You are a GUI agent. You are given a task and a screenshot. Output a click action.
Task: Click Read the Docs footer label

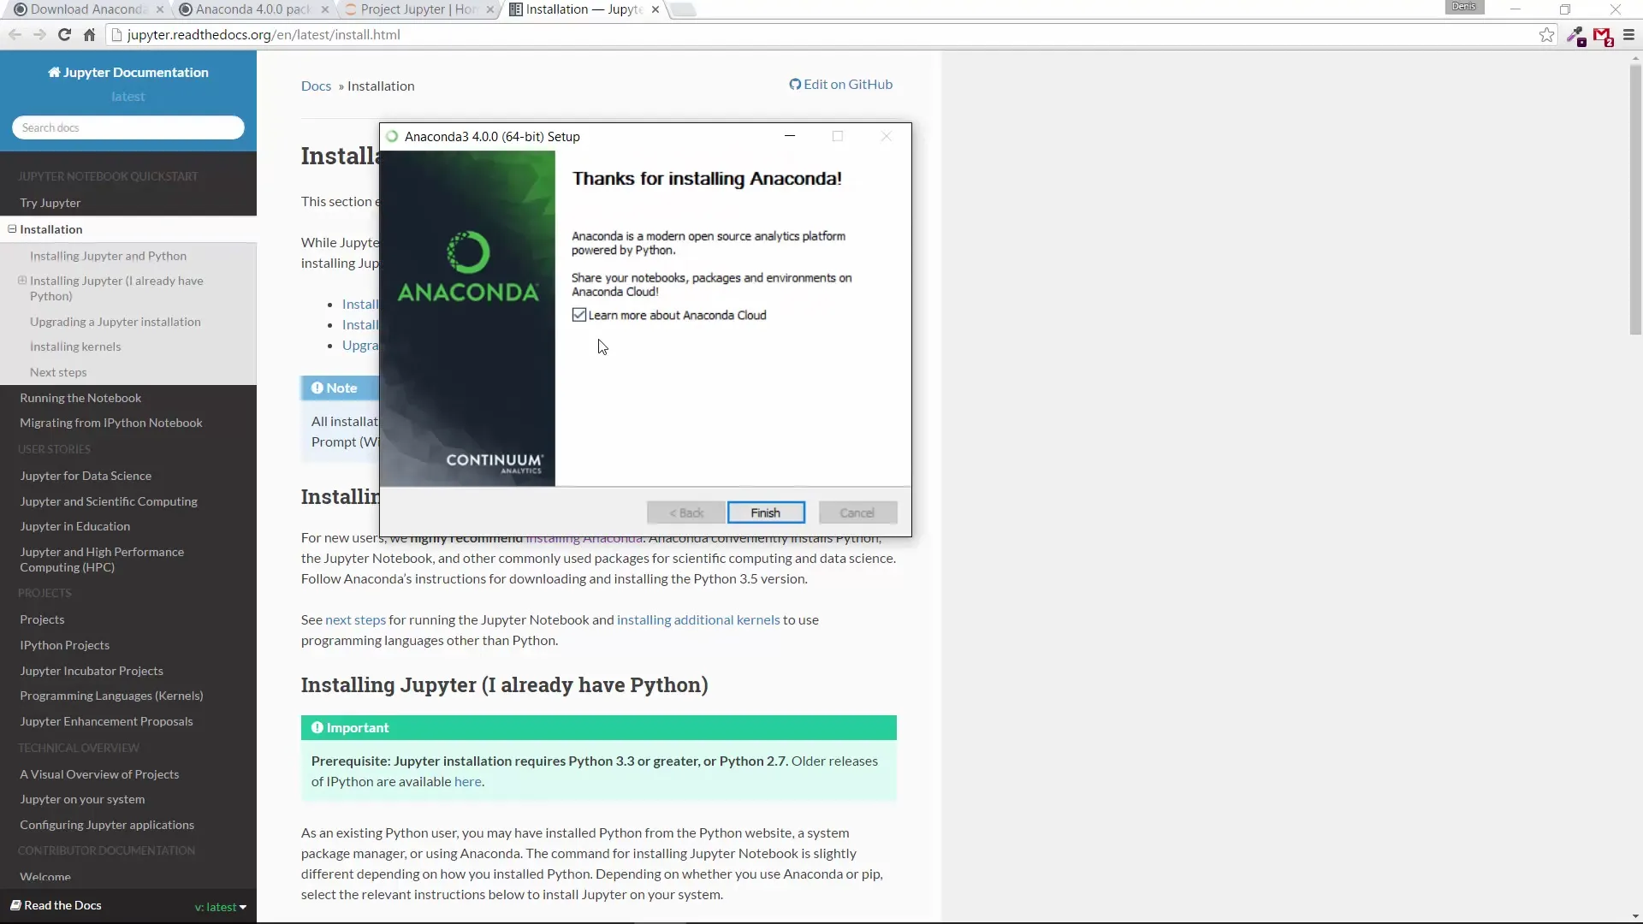click(x=56, y=905)
